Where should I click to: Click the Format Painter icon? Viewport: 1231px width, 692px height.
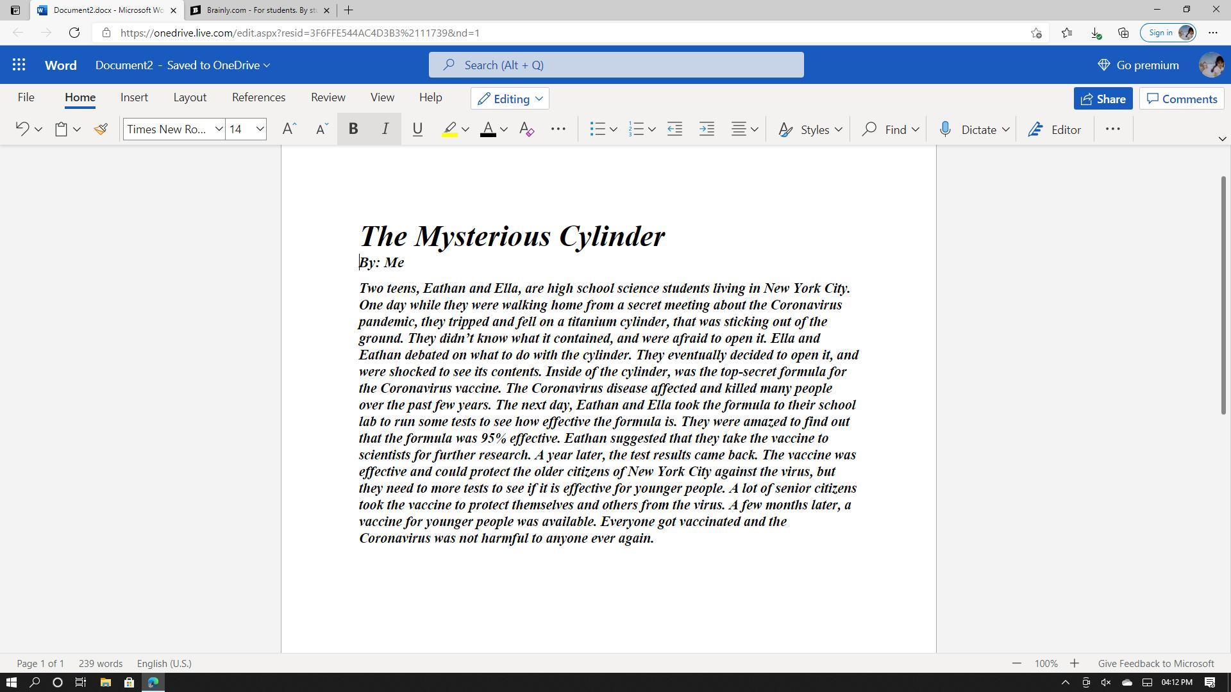click(x=101, y=129)
